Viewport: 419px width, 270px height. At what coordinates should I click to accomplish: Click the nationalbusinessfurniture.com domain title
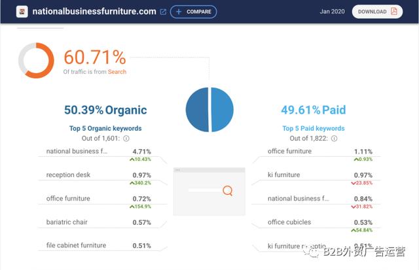(94, 12)
